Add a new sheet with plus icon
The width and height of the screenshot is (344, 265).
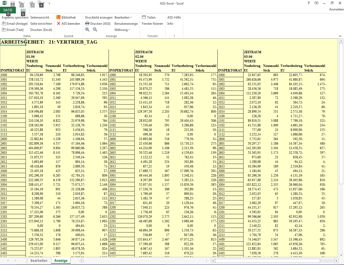coord(82,261)
